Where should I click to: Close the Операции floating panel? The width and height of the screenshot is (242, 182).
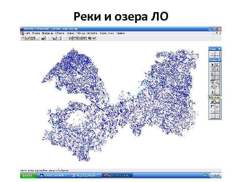pyautogui.click(x=219, y=60)
